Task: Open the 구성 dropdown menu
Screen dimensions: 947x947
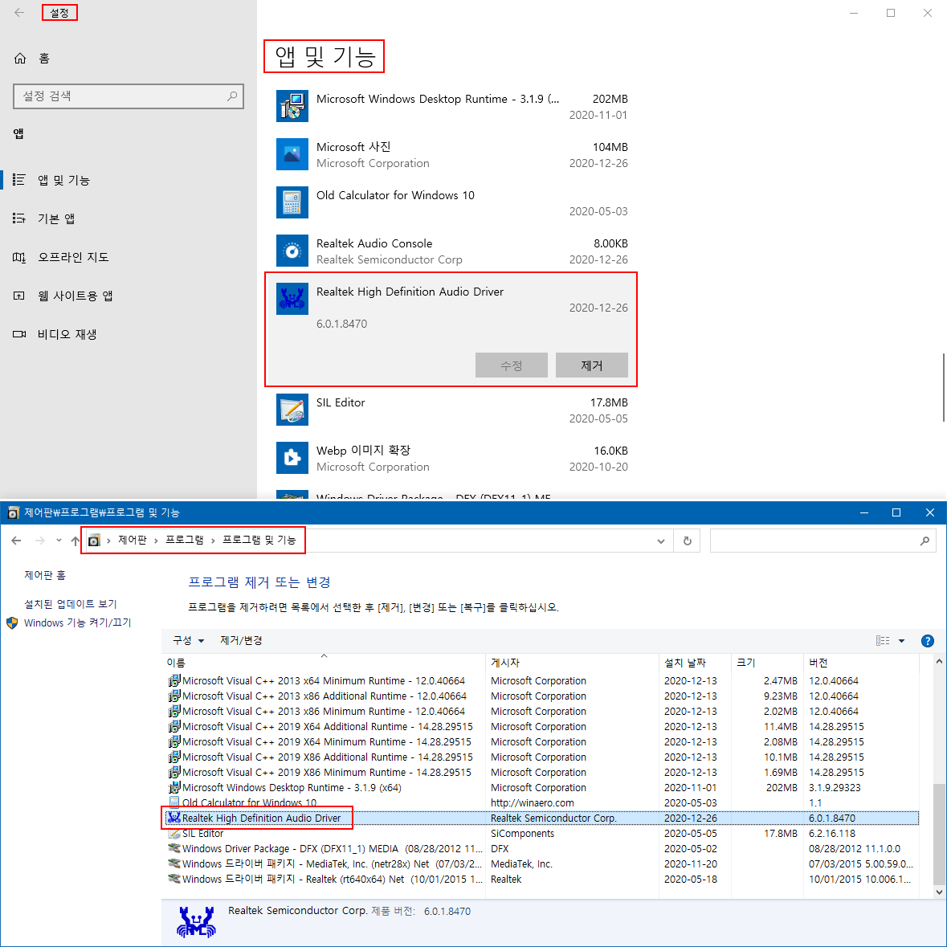Action: click(x=189, y=640)
